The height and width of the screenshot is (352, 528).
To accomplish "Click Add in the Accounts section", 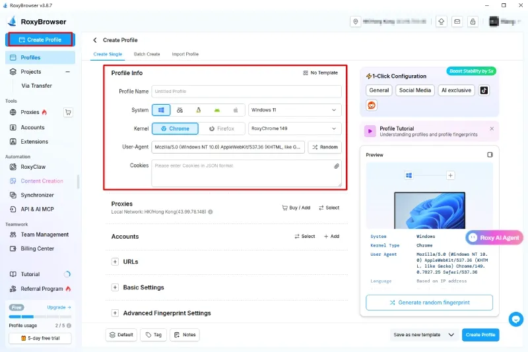I will [x=332, y=237].
